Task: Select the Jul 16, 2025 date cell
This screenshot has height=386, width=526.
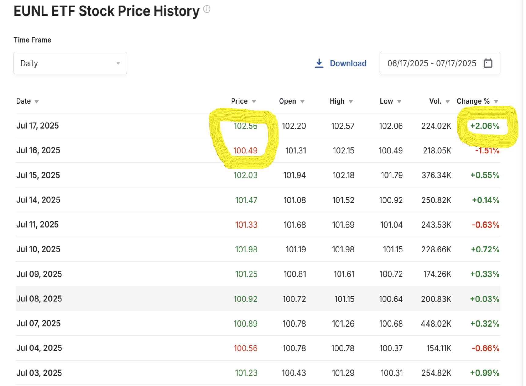Action: tap(38, 150)
